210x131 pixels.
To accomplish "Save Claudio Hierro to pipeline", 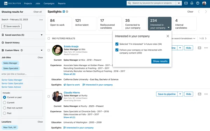I will point(167,94).
